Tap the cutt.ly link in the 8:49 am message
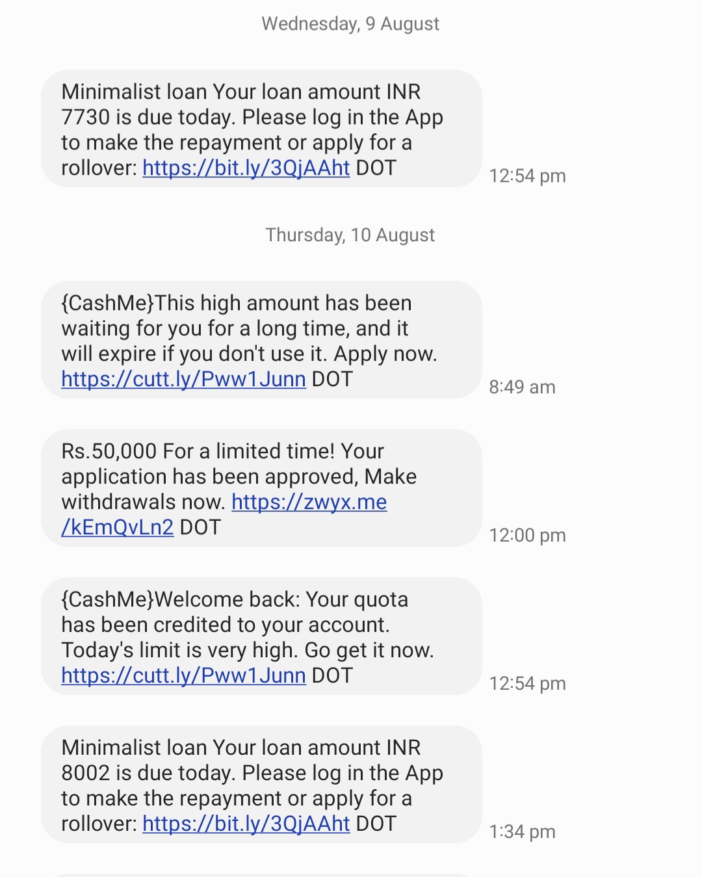This screenshot has height=877, width=702. [x=183, y=379]
